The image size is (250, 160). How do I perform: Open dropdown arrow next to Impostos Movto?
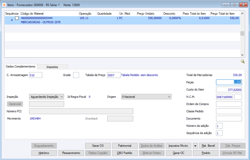tap(195, 146)
